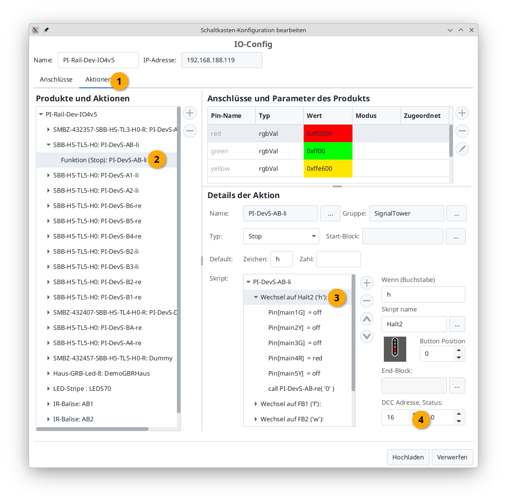Select the green color value 0xff00 cell
This screenshot has width=507, height=502.
pos(328,151)
